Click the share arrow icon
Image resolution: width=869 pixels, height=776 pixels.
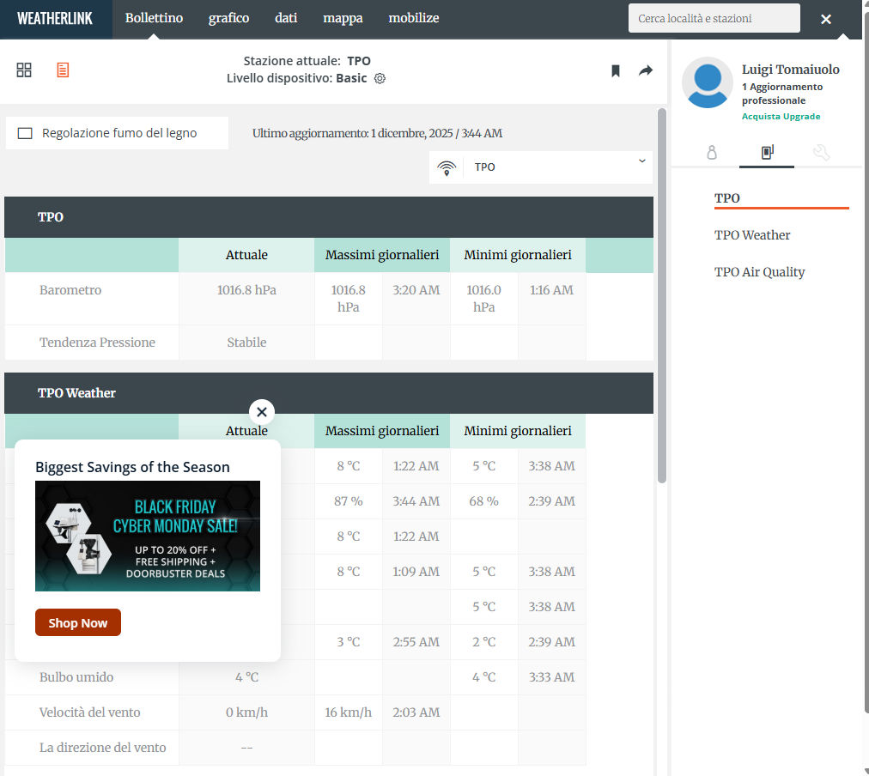pos(646,71)
